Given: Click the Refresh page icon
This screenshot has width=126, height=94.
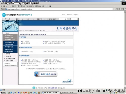Looking at the screenshot, I should (x=15, y=6).
